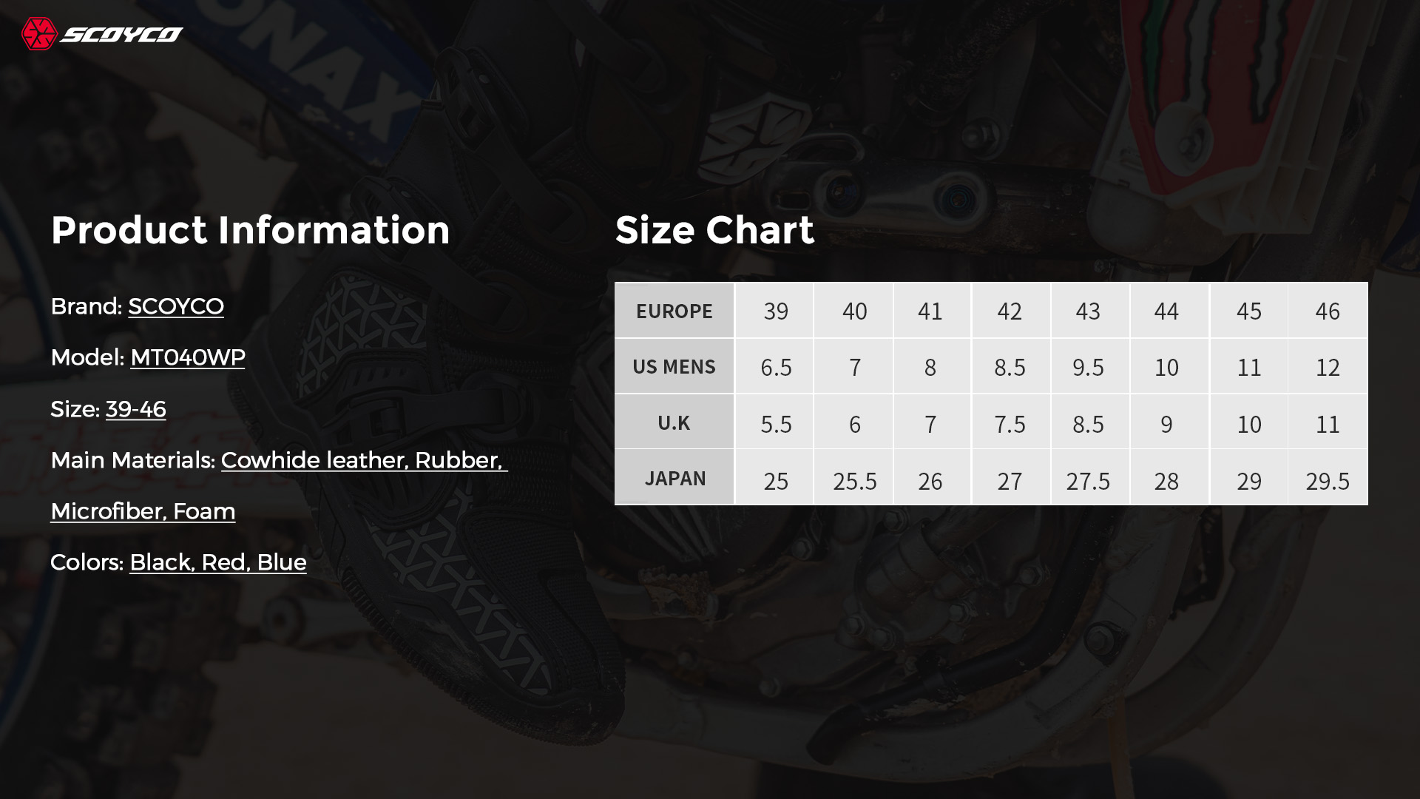Click Europe size 46 cell

click(1328, 311)
